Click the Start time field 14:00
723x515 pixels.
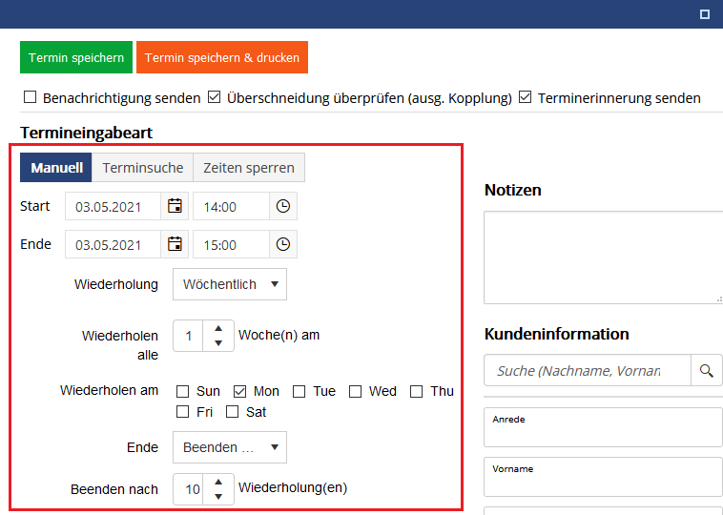point(231,206)
